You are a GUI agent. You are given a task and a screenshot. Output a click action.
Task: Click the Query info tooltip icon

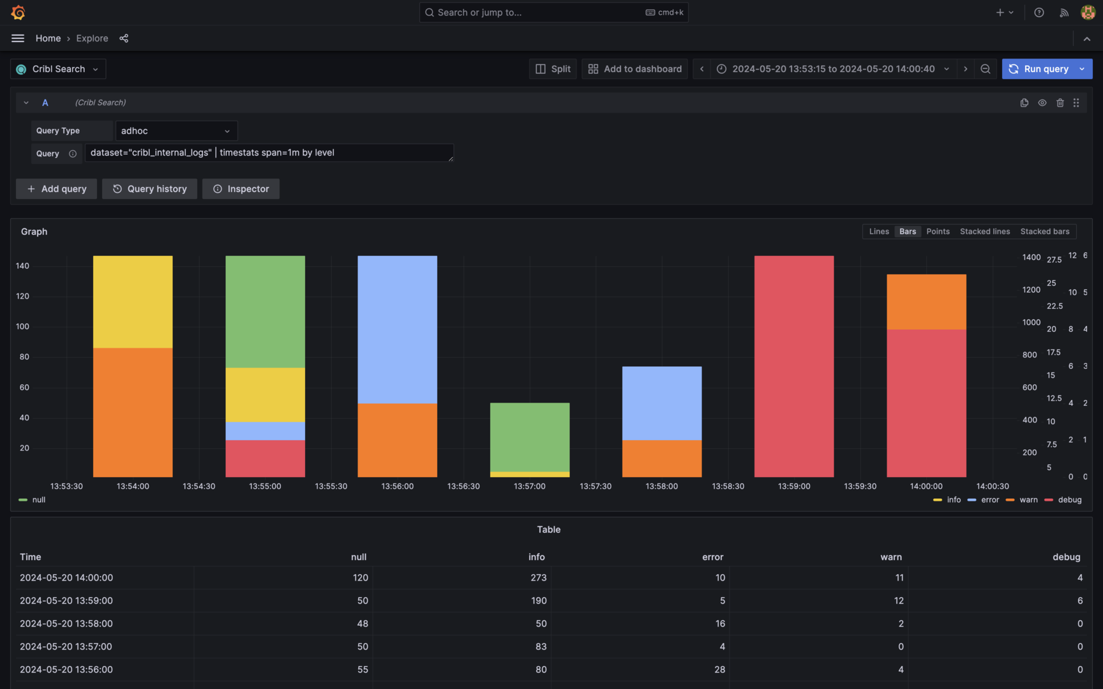[72, 153]
